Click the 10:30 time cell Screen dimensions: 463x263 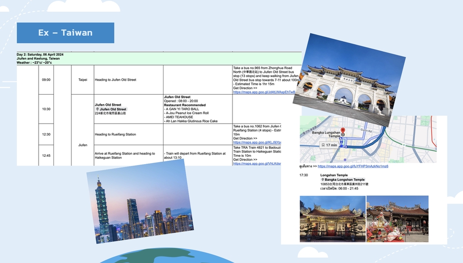(46, 109)
